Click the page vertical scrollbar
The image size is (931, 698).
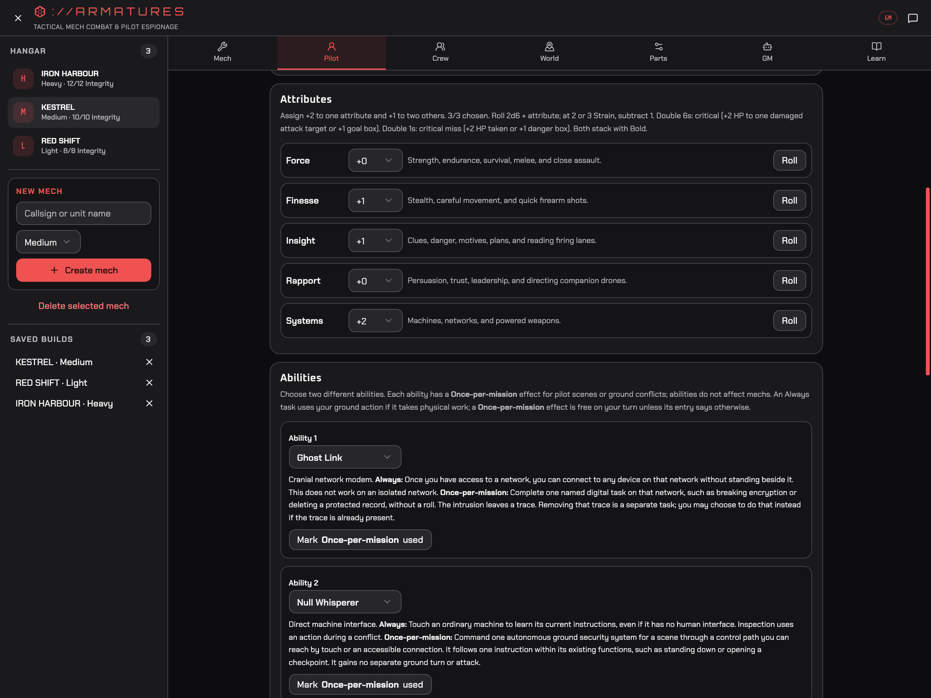[x=927, y=281]
